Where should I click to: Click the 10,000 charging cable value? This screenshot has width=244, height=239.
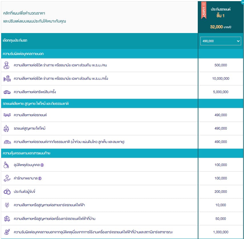coord(221,205)
